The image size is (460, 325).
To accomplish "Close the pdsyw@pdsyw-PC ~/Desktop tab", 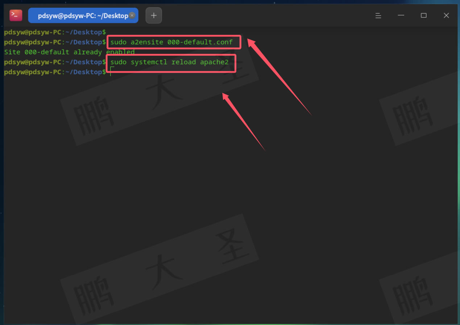I will click(x=132, y=16).
